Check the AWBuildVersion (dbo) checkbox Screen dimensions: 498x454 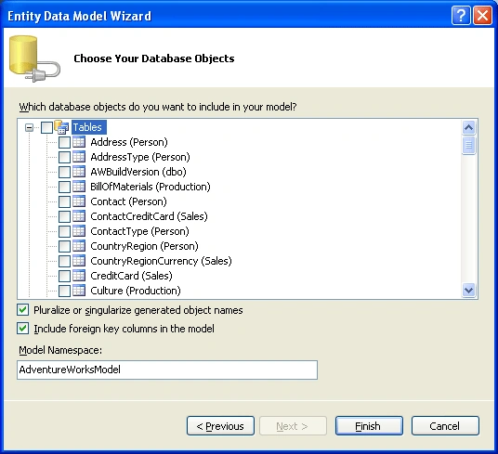click(64, 172)
